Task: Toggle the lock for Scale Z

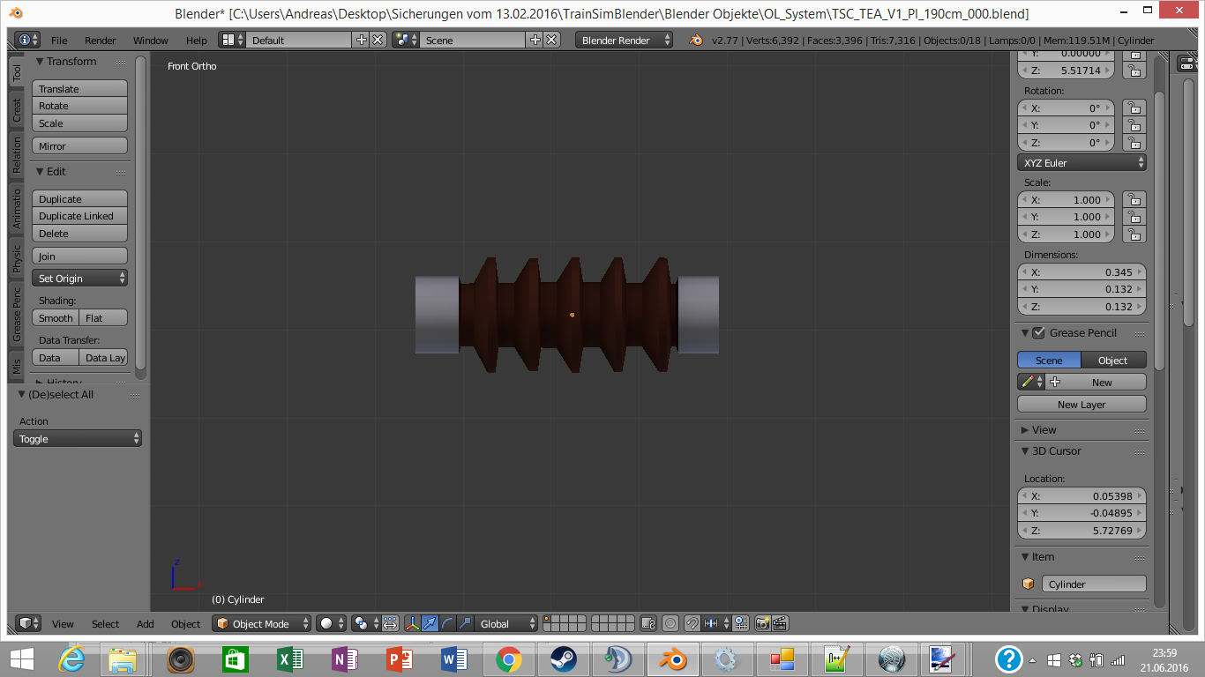Action: click(x=1134, y=234)
